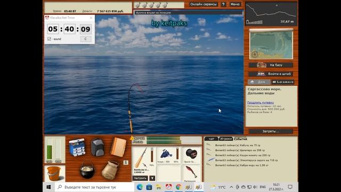Show hidden tray icons chevron
This screenshot has width=341, height=192.
[x=231, y=187]
